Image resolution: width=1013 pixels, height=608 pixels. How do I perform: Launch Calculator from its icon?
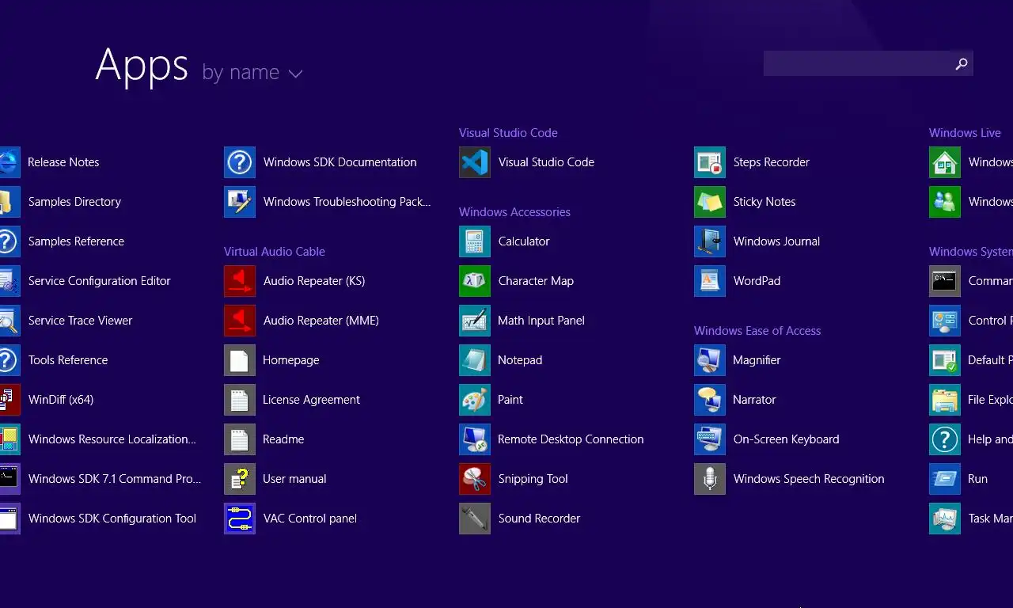475,241
